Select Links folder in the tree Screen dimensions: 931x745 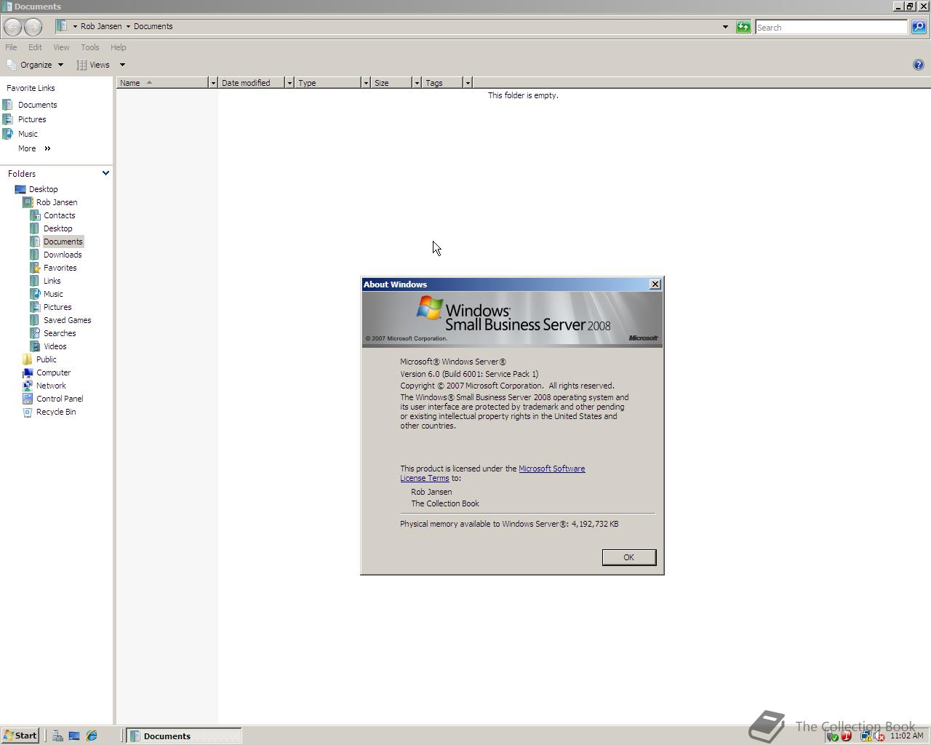[52, 281]
